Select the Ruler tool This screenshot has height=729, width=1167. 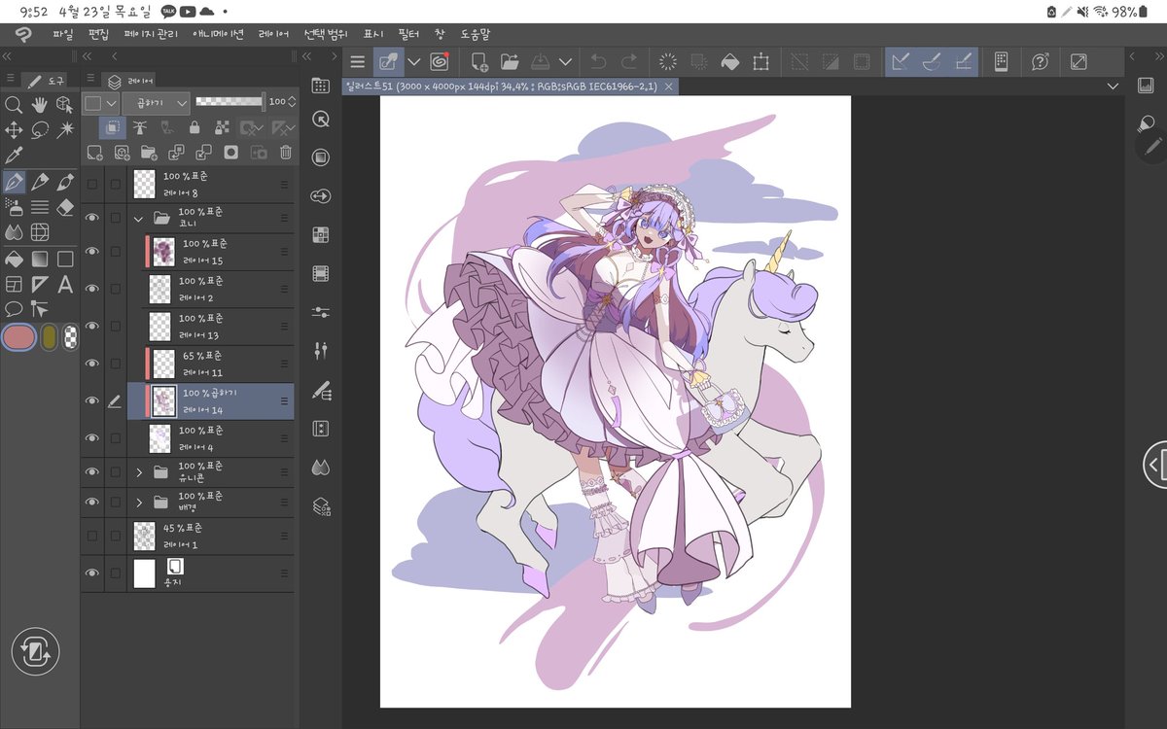pos(39,284)
